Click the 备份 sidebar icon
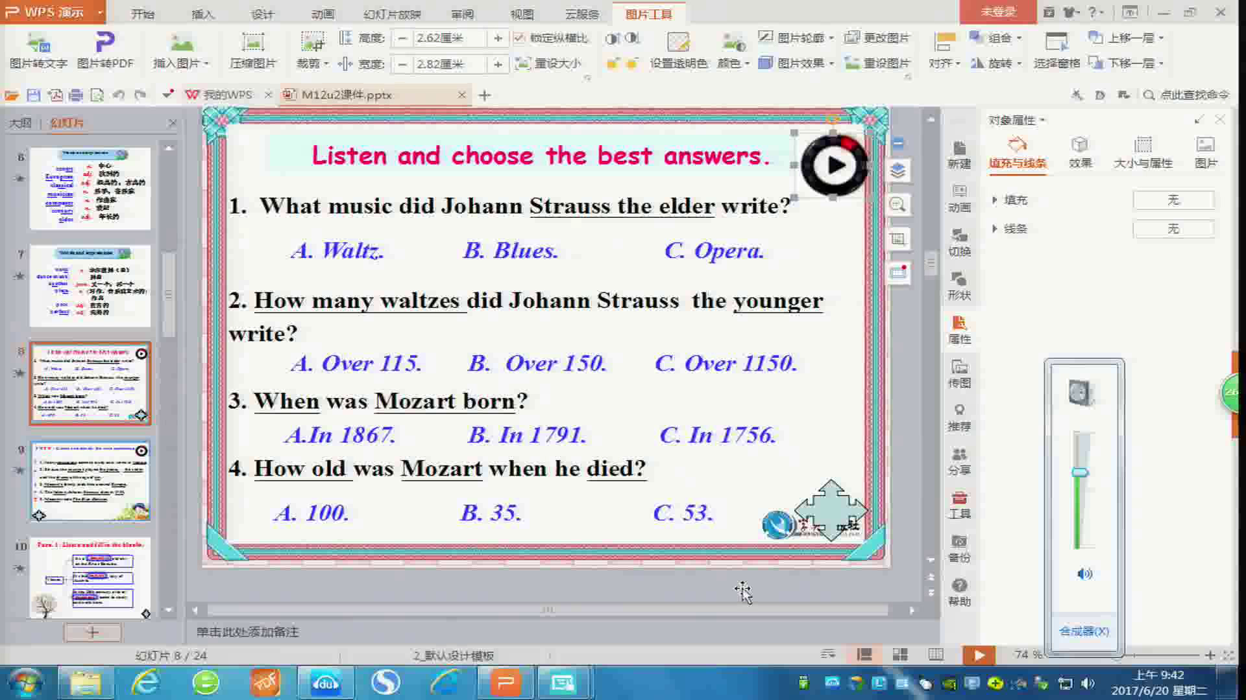 coord(959,548)
